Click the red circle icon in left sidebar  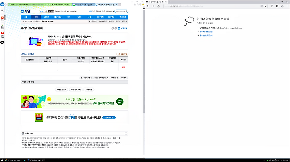2,33
